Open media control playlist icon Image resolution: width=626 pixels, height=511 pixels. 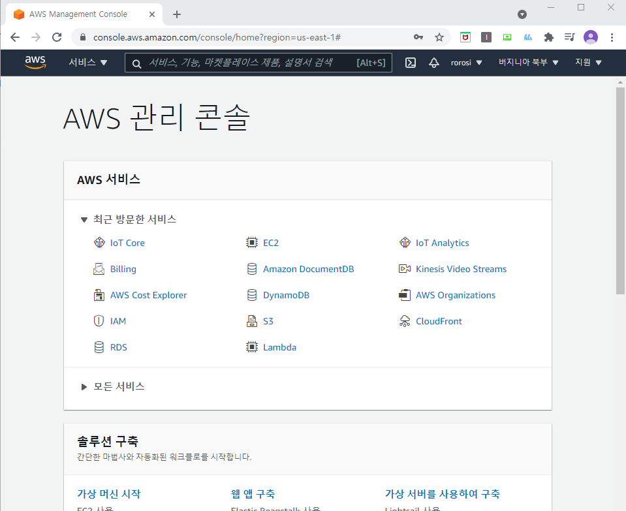[570, 37]
